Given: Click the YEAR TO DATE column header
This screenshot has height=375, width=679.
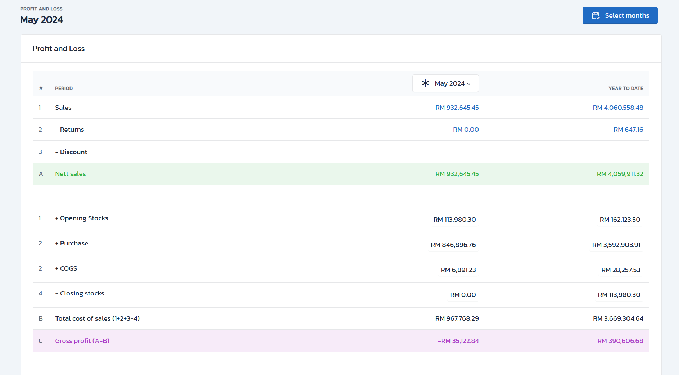Looking at the screenshot, I should (x=625, y=89).
